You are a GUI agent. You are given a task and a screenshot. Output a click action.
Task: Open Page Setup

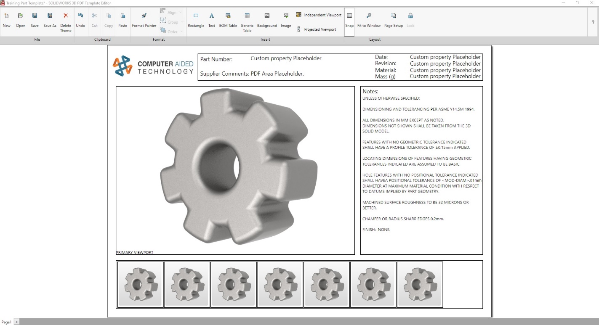pos(393,20)
